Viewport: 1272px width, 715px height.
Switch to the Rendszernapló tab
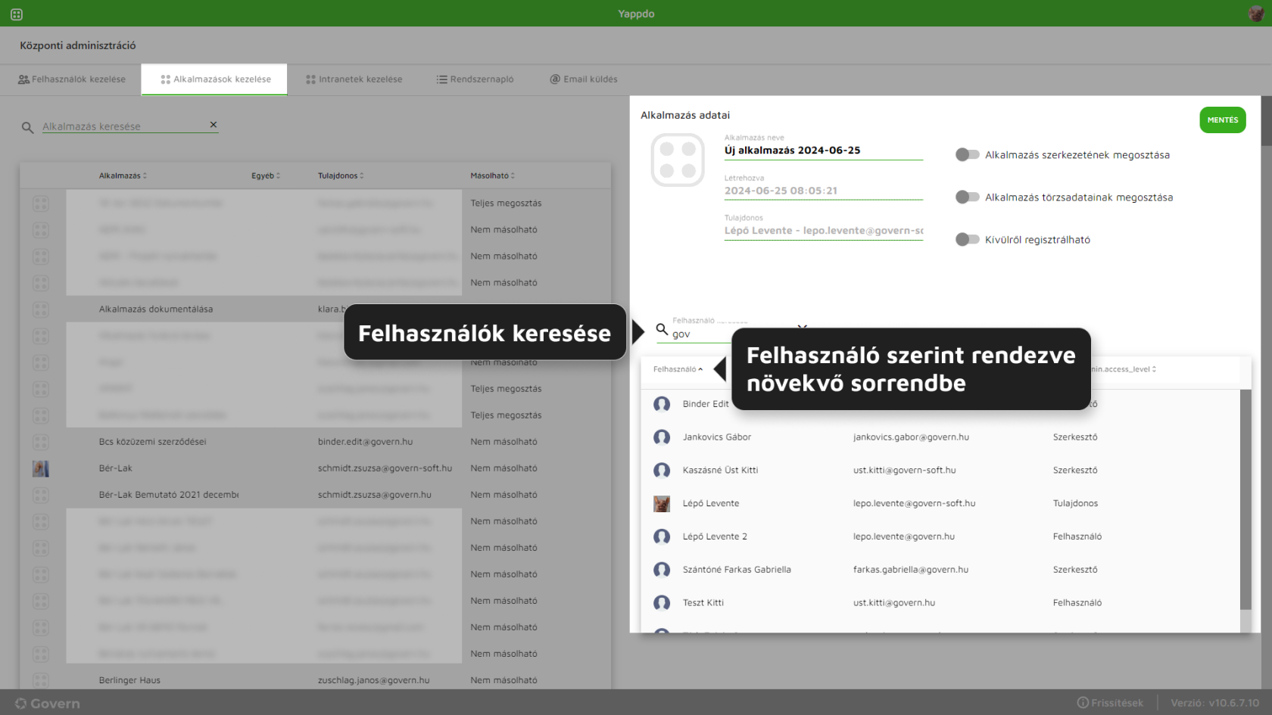pos(482,79)
